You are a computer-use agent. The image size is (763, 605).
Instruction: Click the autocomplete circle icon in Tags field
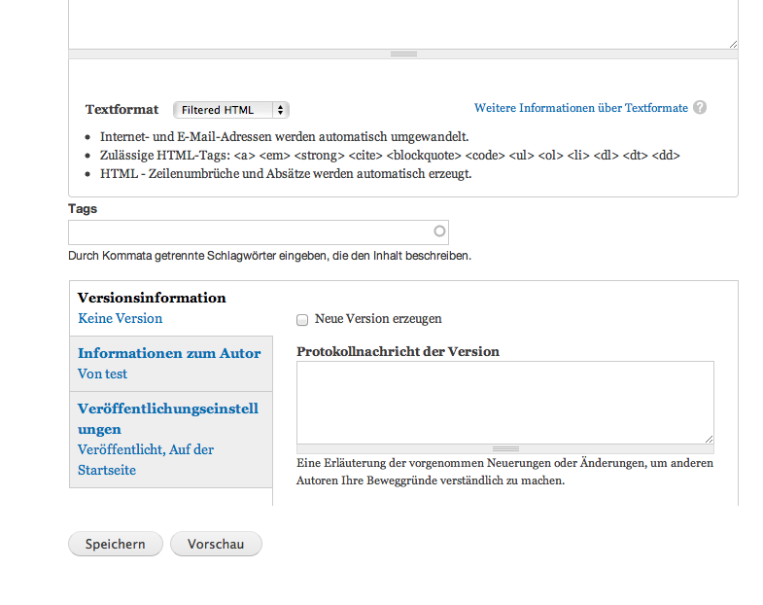(439, 231)
